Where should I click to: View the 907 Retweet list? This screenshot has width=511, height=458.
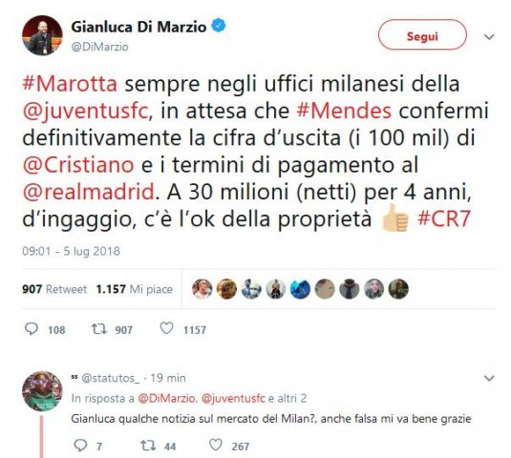(x=54, y=289)
